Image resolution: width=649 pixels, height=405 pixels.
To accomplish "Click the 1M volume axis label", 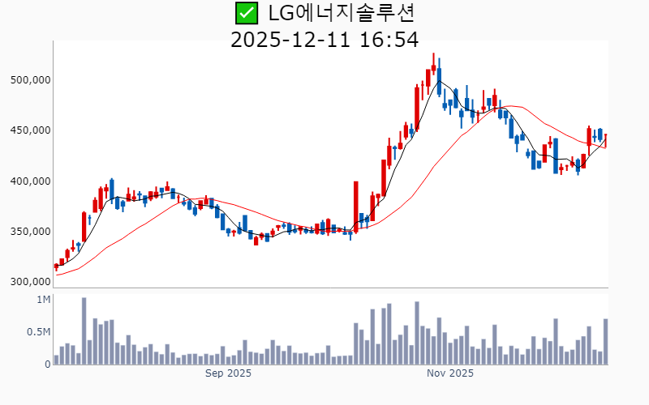I will click(x=43, y=301).
